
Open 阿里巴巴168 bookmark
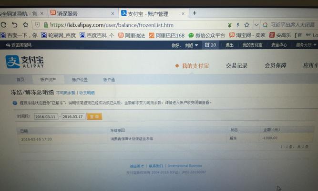click(x=167, y=35)
